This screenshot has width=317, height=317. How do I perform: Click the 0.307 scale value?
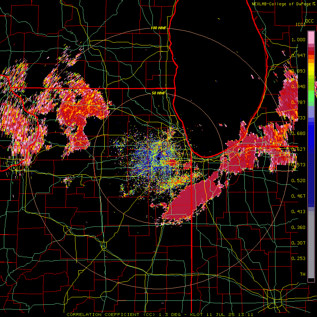tap(298, 243)
